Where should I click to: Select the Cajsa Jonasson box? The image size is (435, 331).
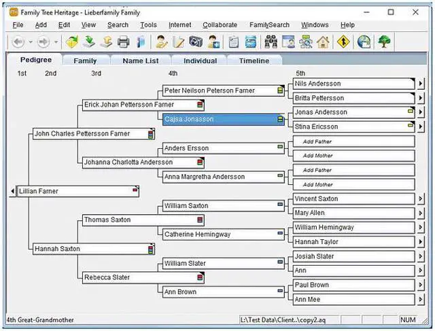point(224,120)
